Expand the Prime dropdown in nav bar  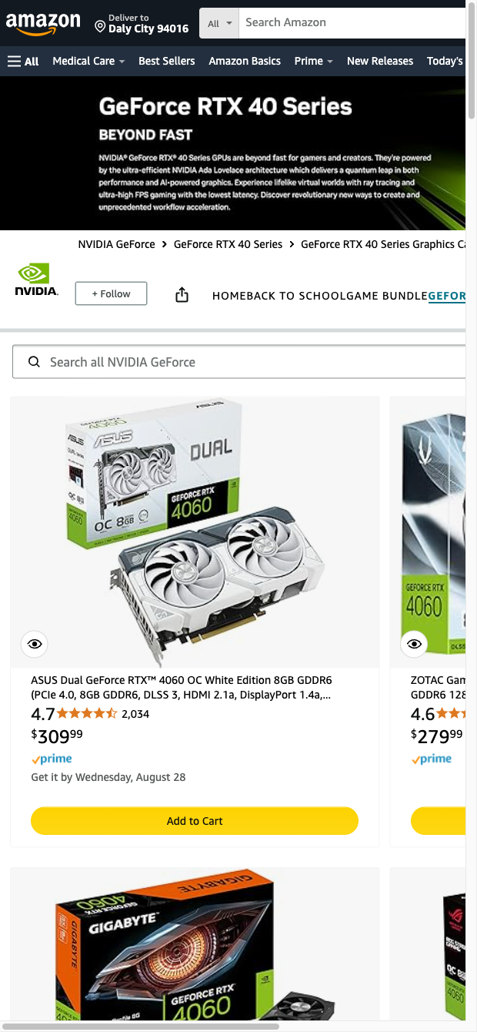(x=314, y=61)
